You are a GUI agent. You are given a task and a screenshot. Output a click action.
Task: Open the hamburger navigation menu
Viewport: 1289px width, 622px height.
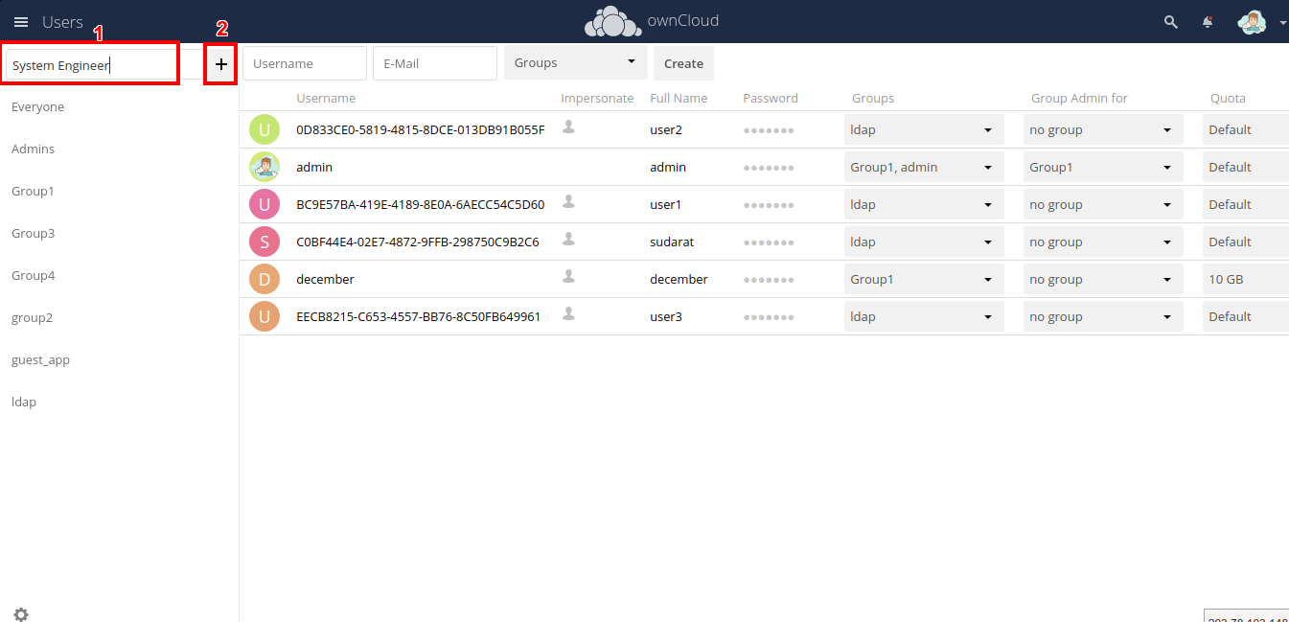[20, 22]
